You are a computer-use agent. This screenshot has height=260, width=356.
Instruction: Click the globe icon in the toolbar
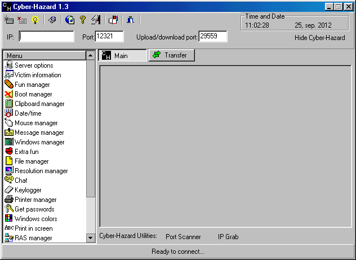tap(69, 20)
